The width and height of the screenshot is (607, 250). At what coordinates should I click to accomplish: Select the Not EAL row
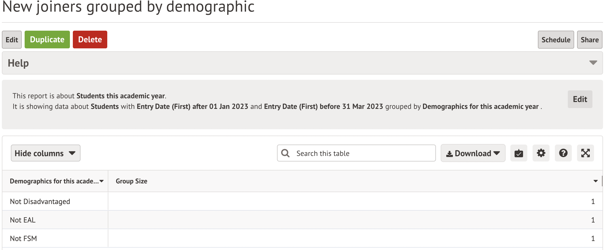[x=23, y=220]
